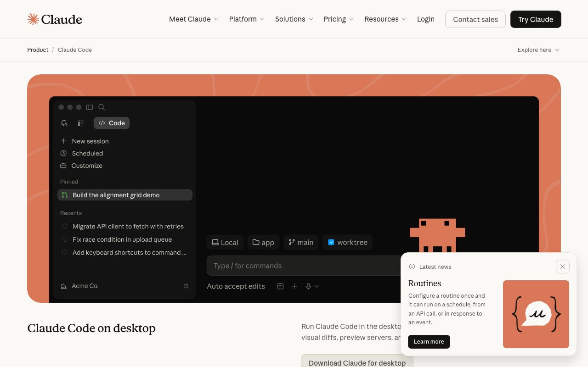The image size is (588, 367).
Task: Click the Product breadcrumb link
Action: point(38,50)
